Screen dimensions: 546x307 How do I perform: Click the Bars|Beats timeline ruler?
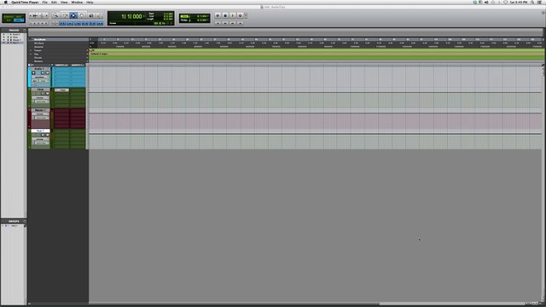(317, 39)
